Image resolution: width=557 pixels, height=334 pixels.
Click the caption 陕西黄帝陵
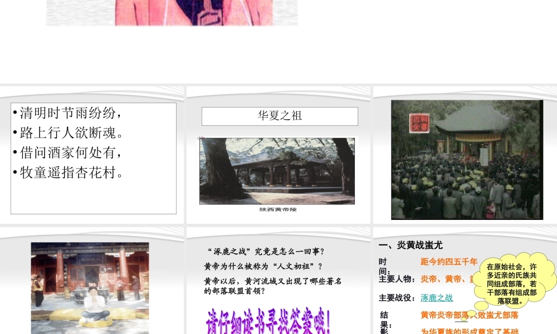[278, 209]
